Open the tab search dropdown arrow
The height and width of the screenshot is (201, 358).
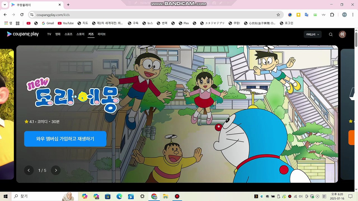pyautogui.click(x=5, y=5)
